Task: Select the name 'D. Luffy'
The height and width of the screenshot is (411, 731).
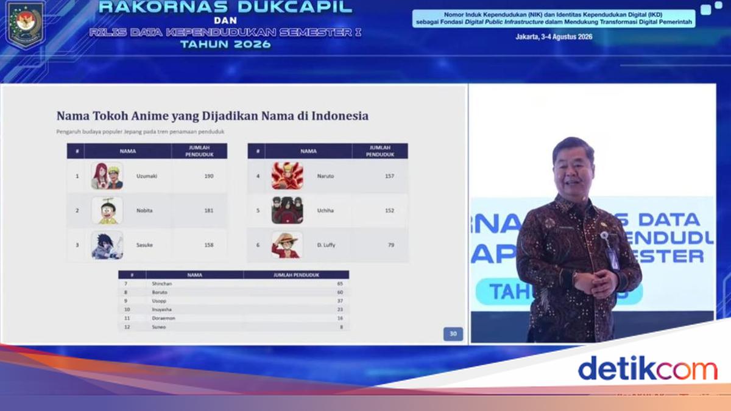Action: (x=326, y=245)
